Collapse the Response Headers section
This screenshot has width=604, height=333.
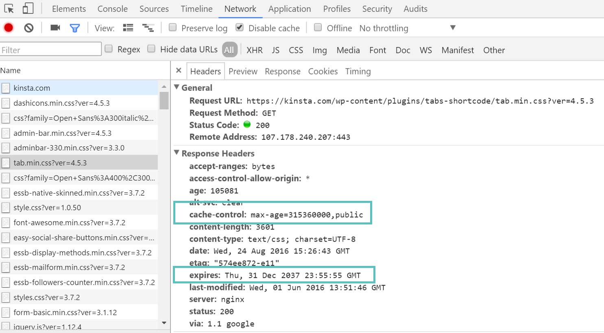pos(177,153)
